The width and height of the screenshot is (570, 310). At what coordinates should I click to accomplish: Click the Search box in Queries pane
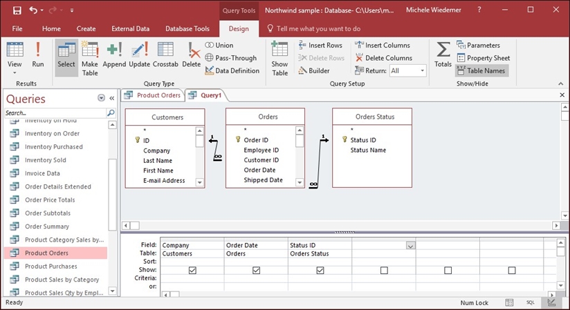pos(55,113)
